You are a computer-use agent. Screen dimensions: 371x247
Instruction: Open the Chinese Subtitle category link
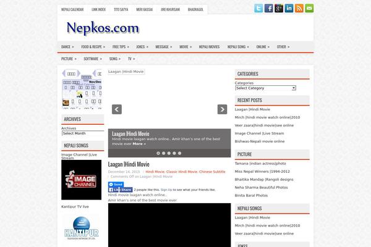pyautogui.click(x=212, y=172)
